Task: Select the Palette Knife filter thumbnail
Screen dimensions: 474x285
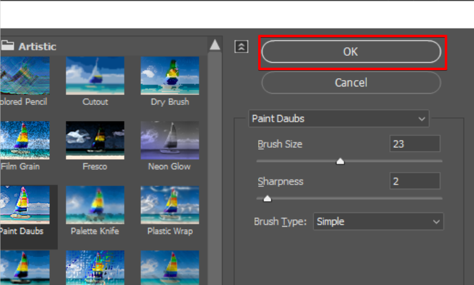Action: [x=95, y=205]
